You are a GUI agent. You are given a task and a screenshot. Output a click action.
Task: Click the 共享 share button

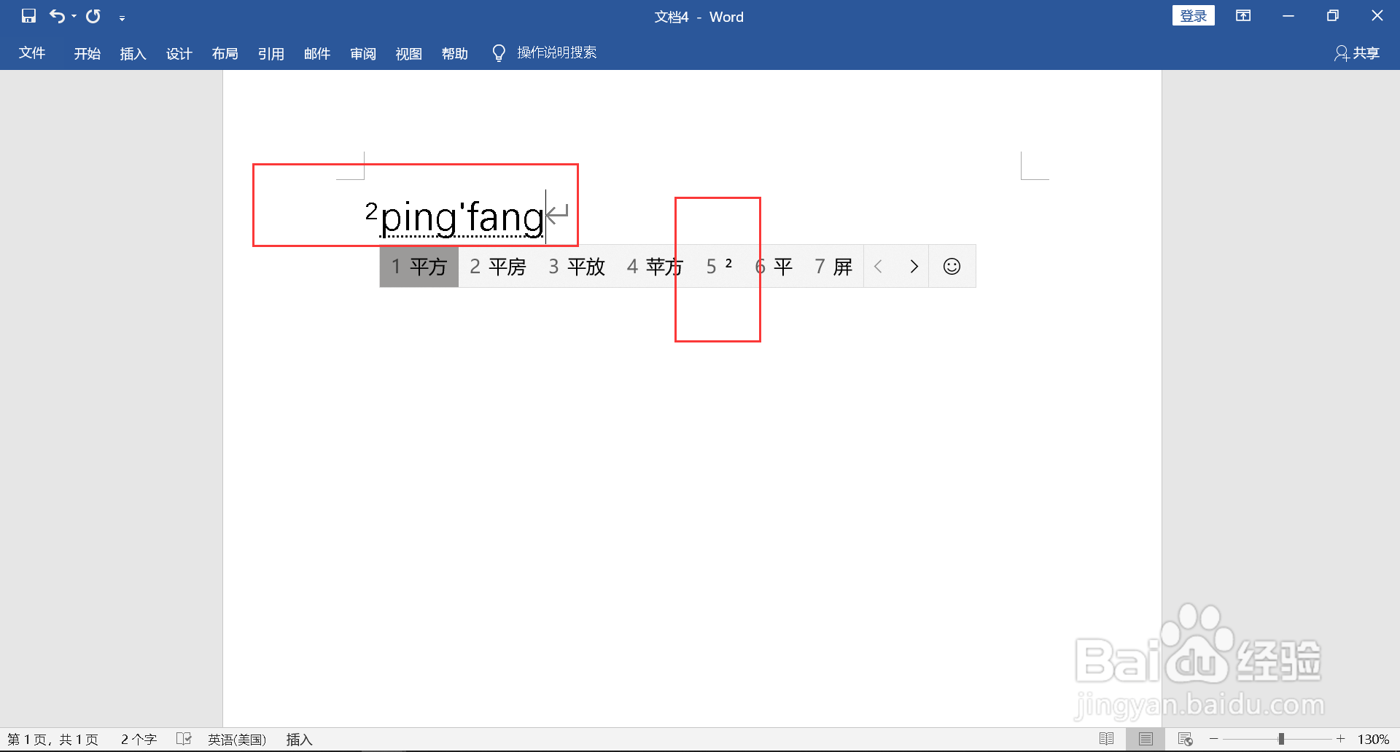click(x=1357, y=53)
